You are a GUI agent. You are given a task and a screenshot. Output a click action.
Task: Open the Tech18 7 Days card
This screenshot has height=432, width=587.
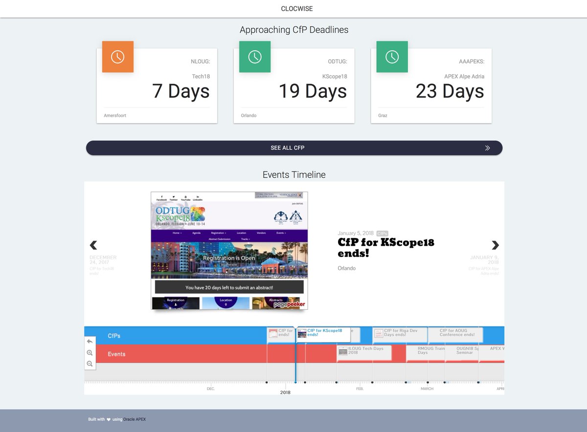pos(157,86)
